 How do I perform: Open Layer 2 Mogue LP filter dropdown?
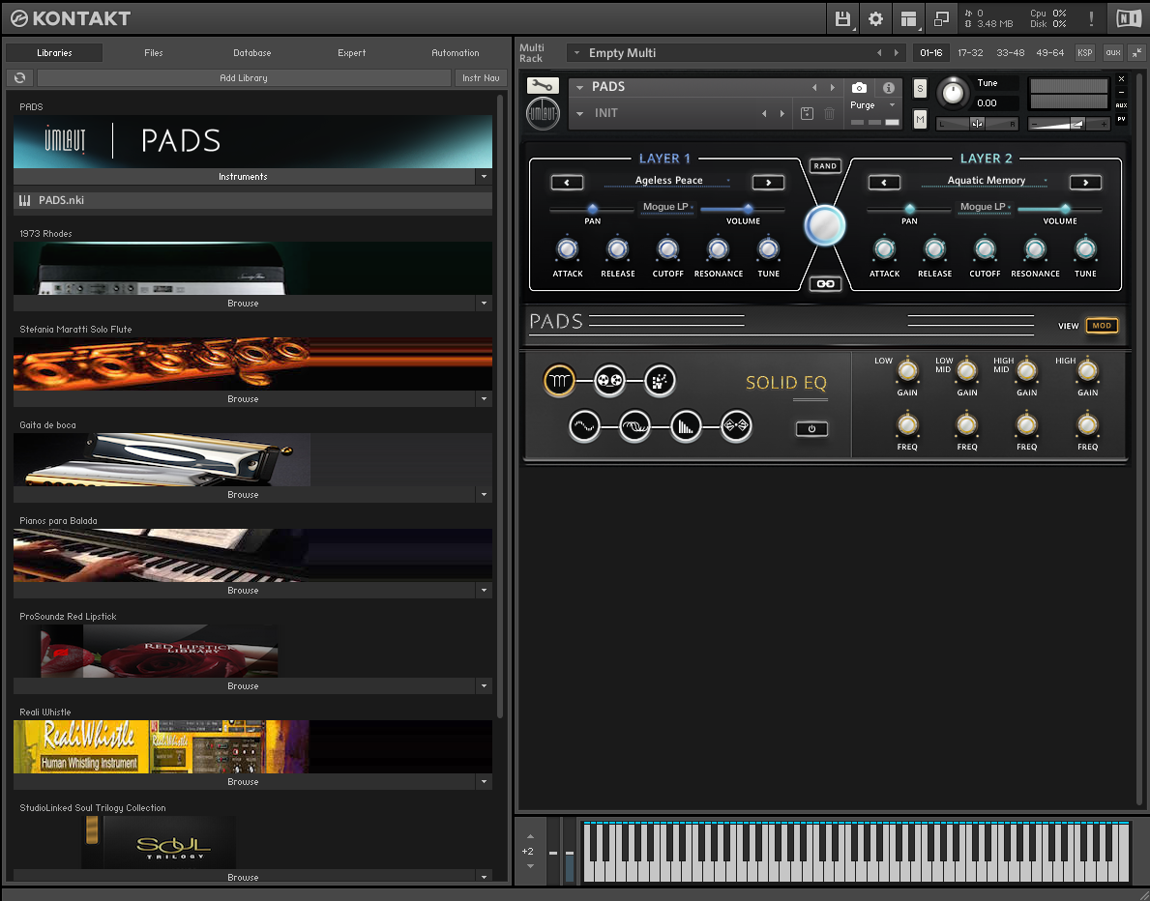[x=985, y=207]
